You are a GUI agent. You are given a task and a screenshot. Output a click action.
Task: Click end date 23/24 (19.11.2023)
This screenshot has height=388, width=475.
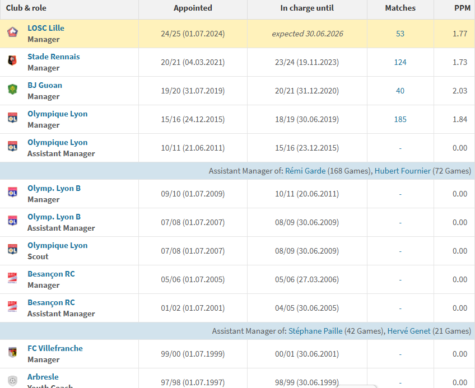pos(307,62)
